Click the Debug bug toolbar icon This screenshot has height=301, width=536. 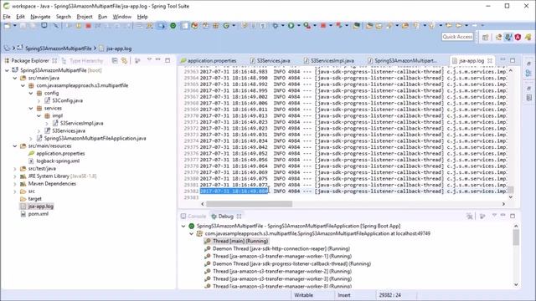coord(276,26)
